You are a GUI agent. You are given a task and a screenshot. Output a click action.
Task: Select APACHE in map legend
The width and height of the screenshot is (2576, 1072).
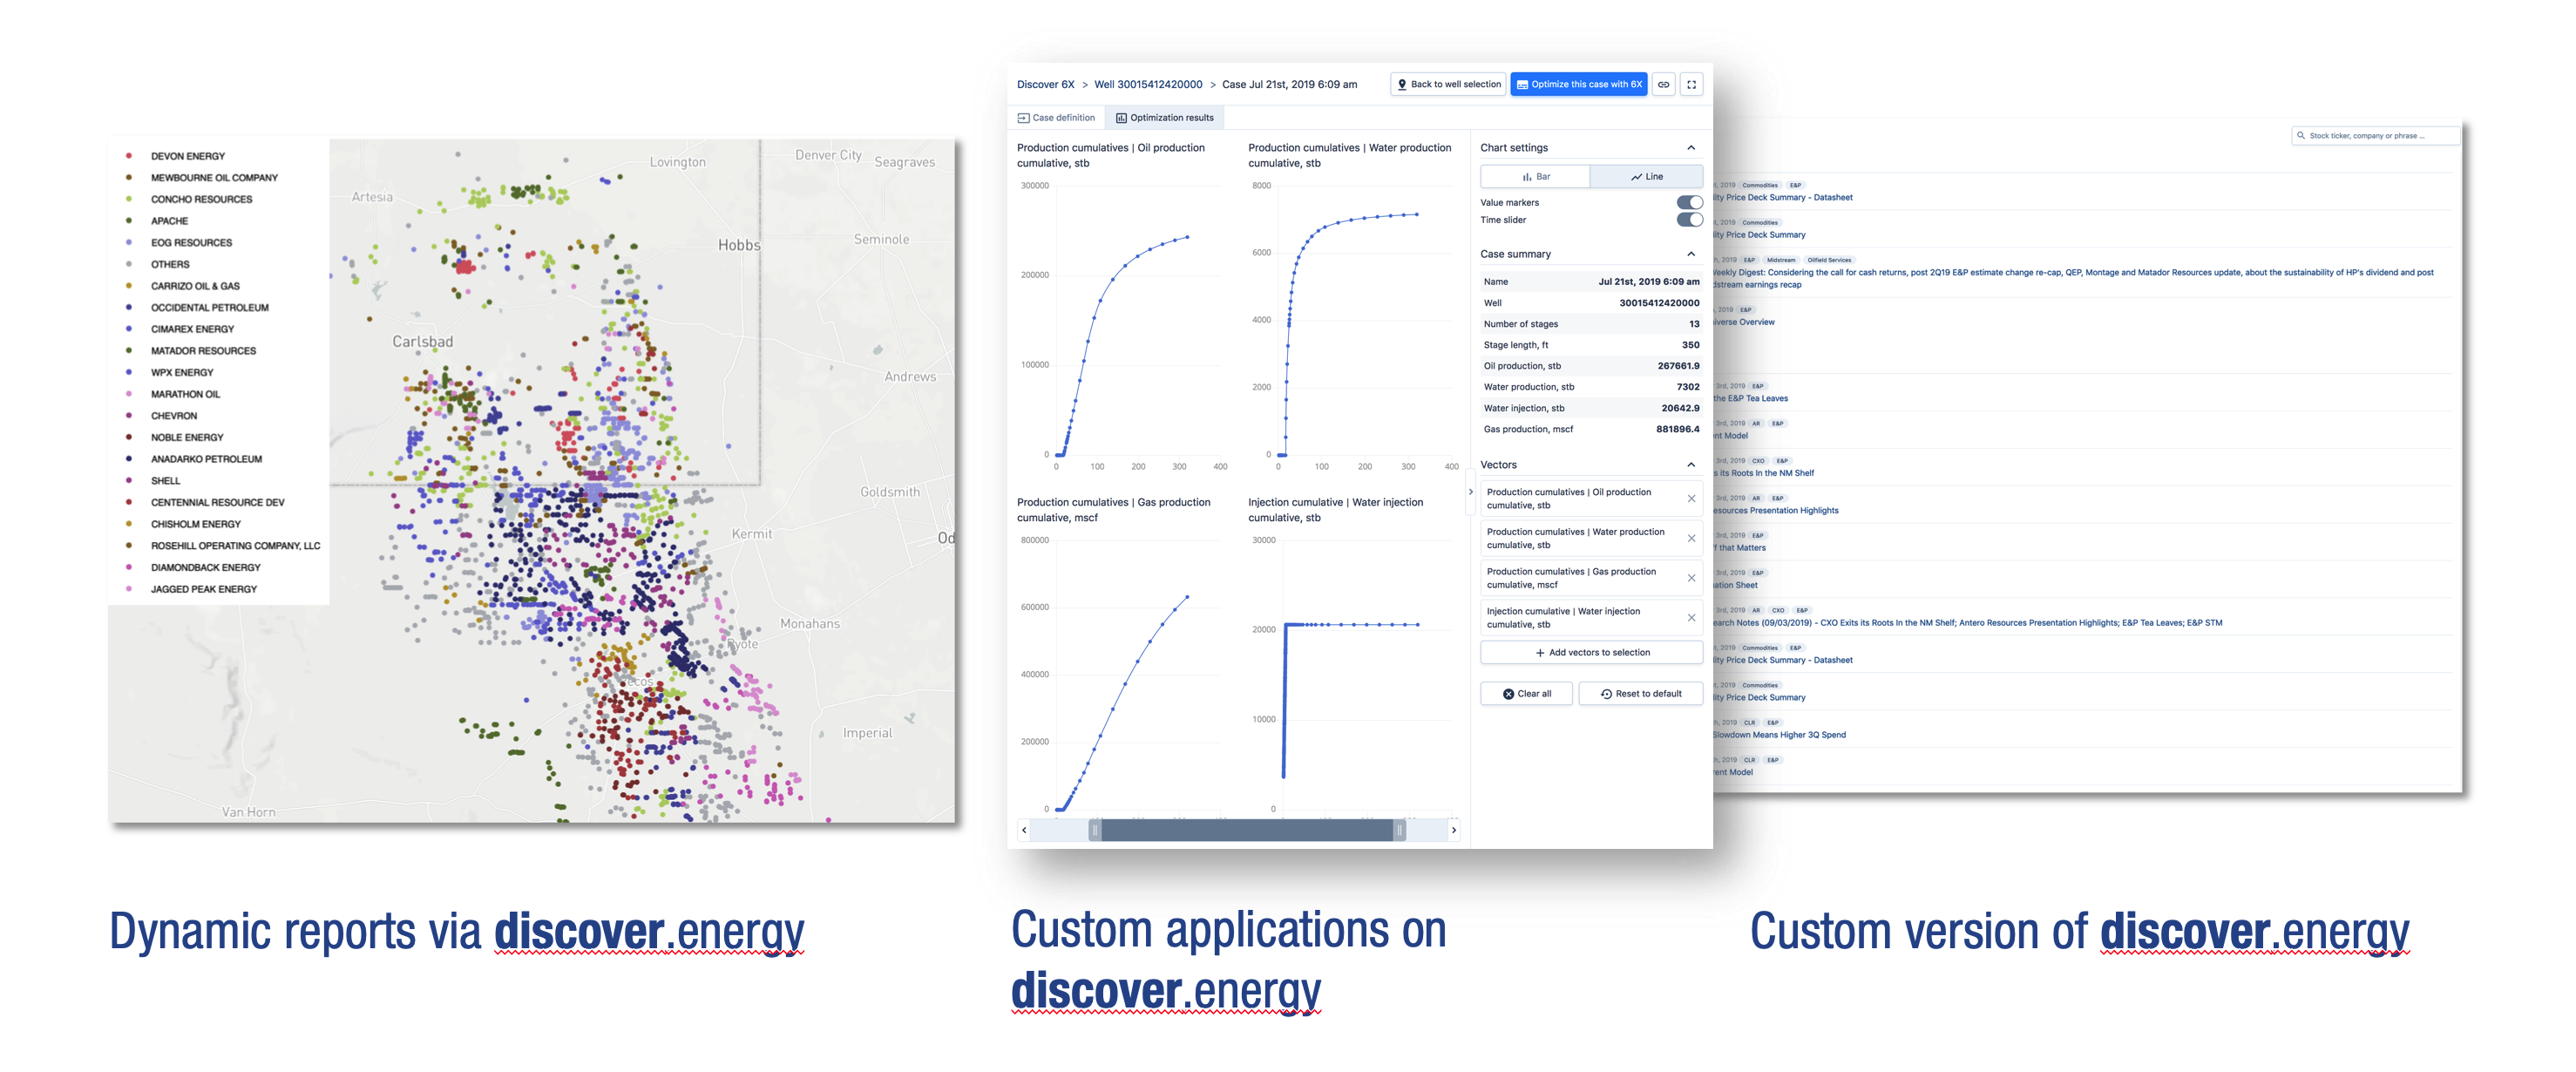coord(169,221)
